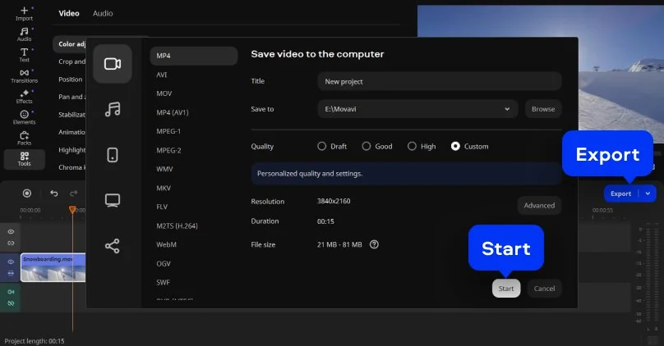Open the Export options dropdown arrow
Image resolution: width=664 pixels, height=346 pixels.
(x=648, y=193)
